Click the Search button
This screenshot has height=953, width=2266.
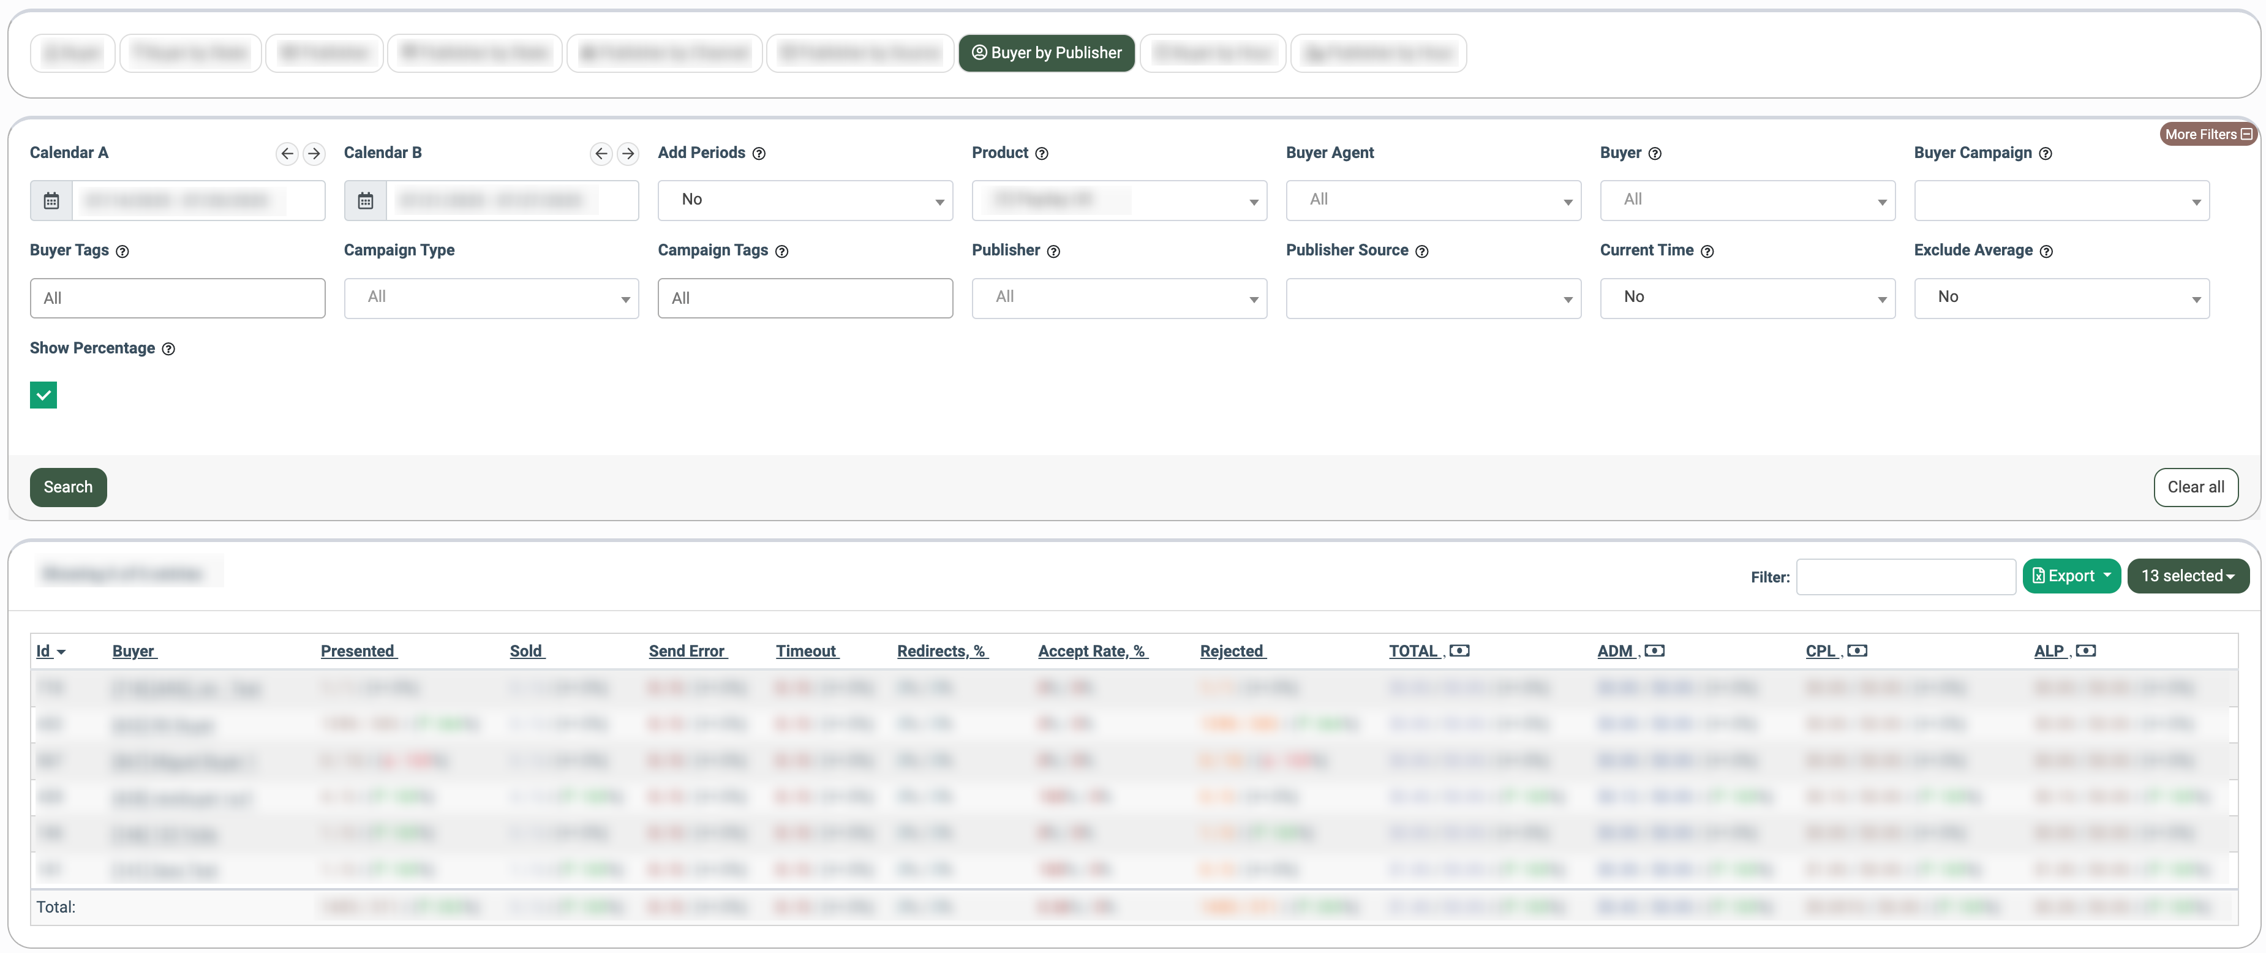(x=68, y=488)
